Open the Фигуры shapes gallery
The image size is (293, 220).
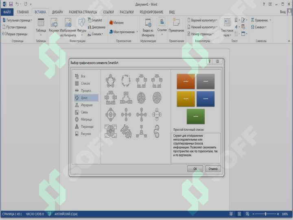(82, 27)
